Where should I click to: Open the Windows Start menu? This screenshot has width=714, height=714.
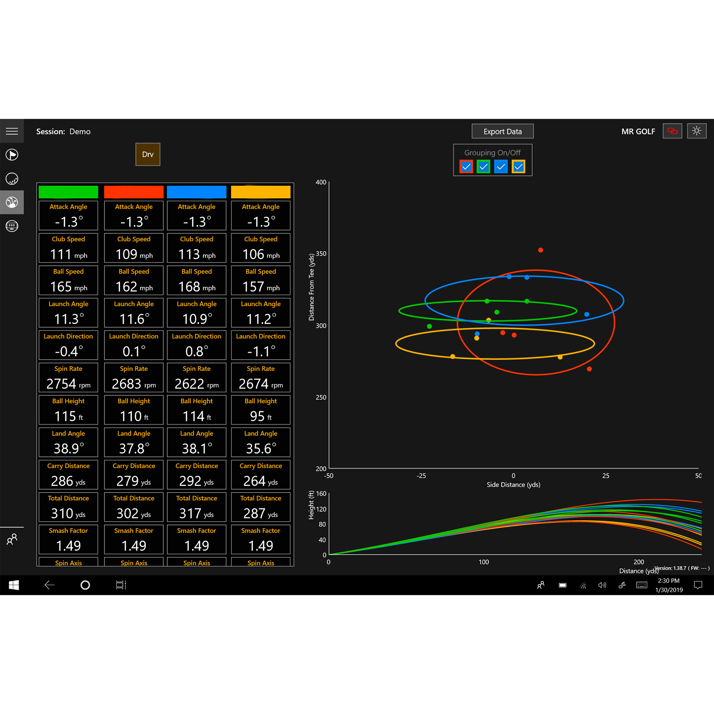pos(14,585)
